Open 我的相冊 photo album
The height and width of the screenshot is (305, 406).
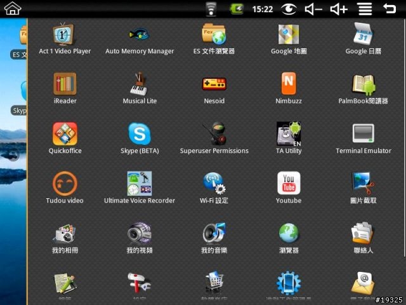(65, 238)
